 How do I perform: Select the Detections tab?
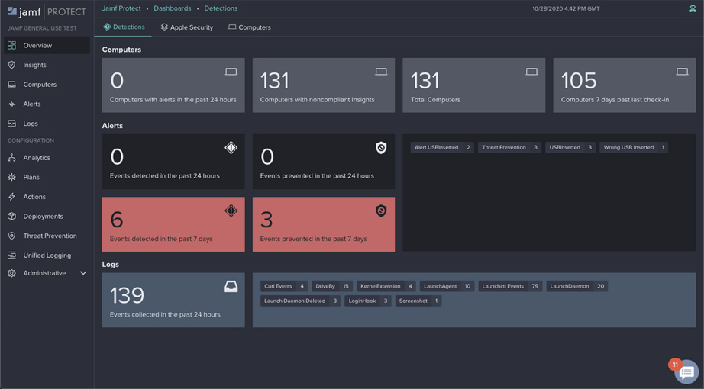click(x=124, y=27)
